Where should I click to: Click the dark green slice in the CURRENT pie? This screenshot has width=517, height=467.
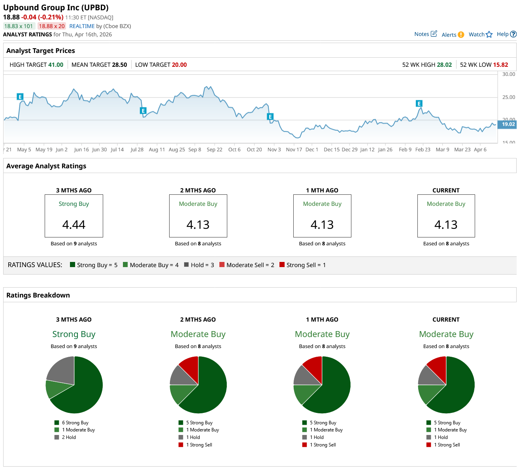(x=457, y=389)
